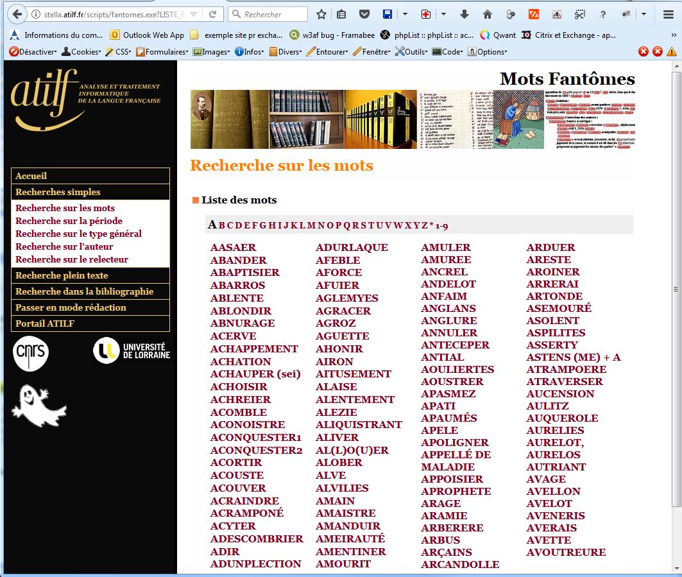Click the white ghost image

(39, 406)
